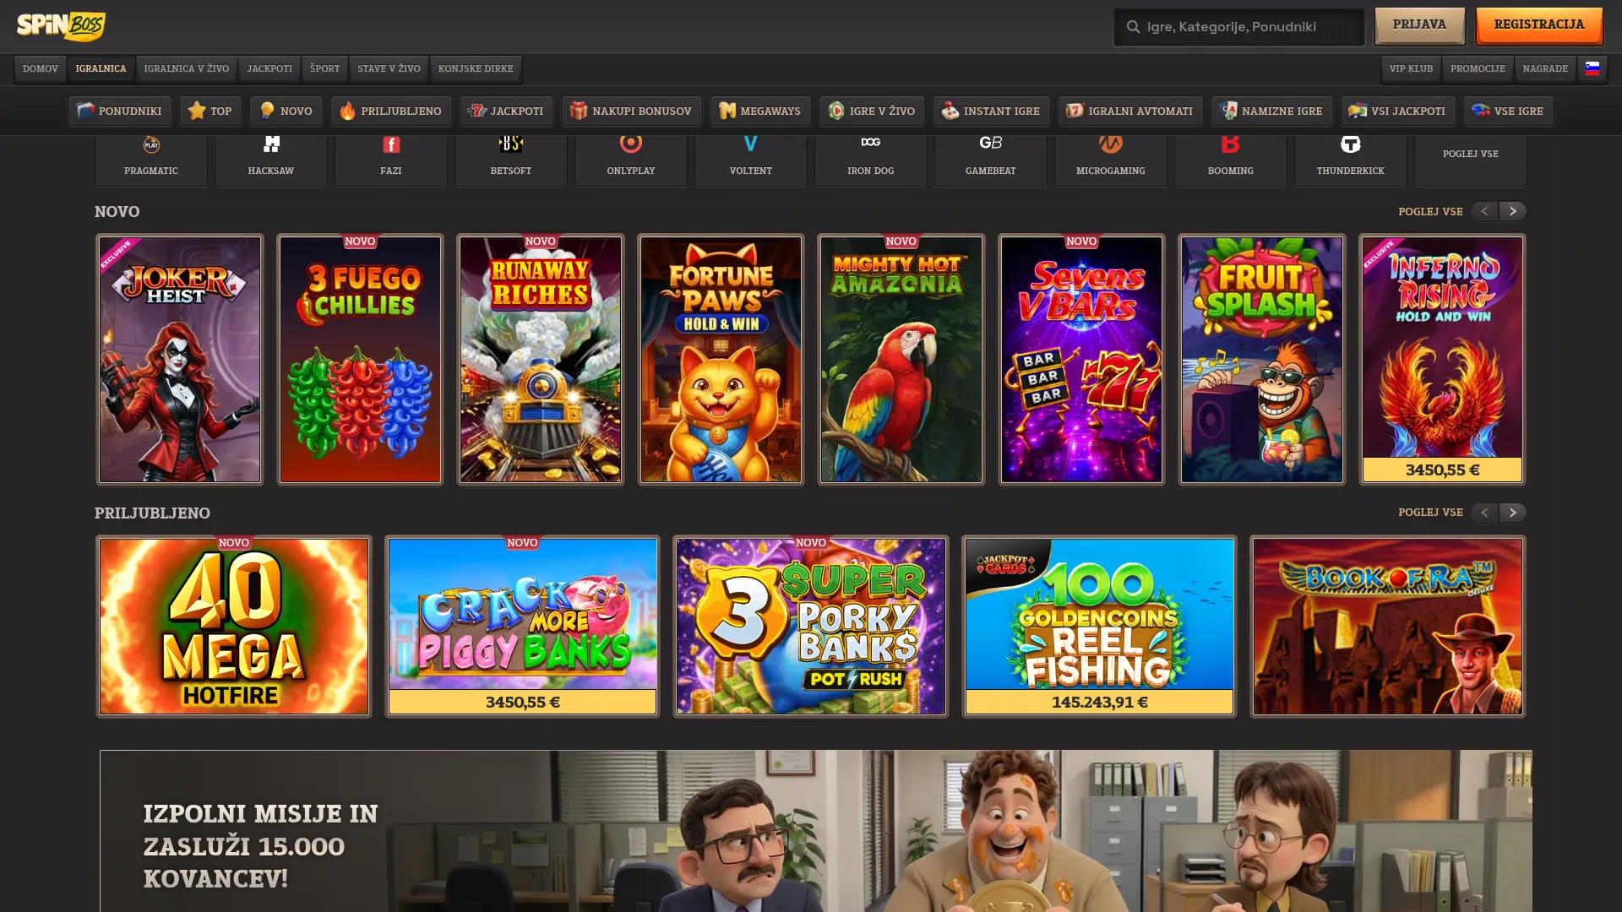The image size is (1622, 912).
Task: Launch 3 Super Porky Banks game
Action: 811,627
